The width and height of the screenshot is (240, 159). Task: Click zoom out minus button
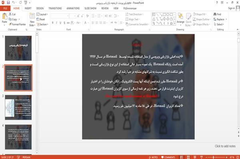(x=206, y=157)
